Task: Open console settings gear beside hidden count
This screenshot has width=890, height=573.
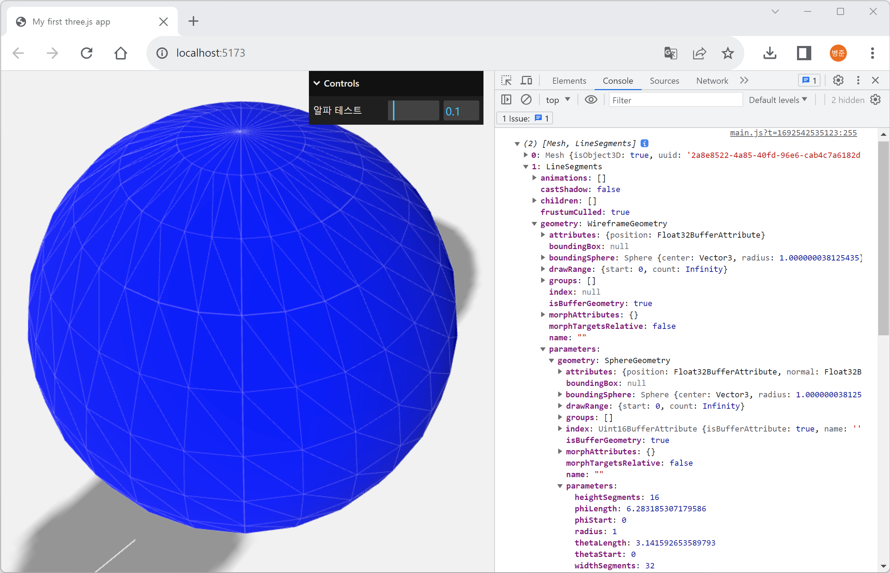Action: point(875,100)
